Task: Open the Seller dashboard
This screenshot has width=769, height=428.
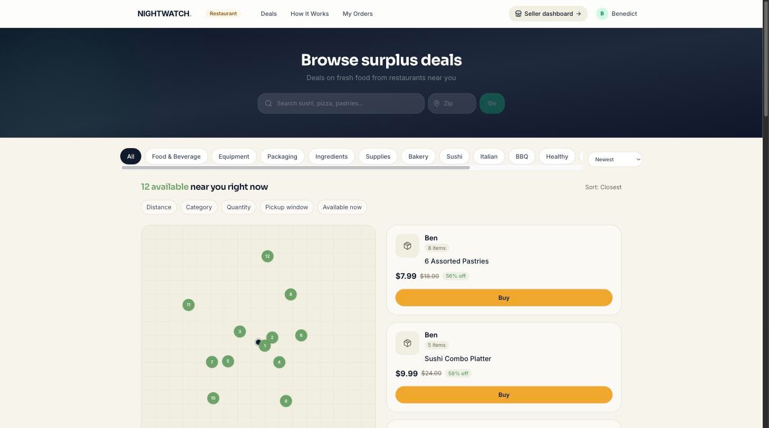Action: coord(548,14)
